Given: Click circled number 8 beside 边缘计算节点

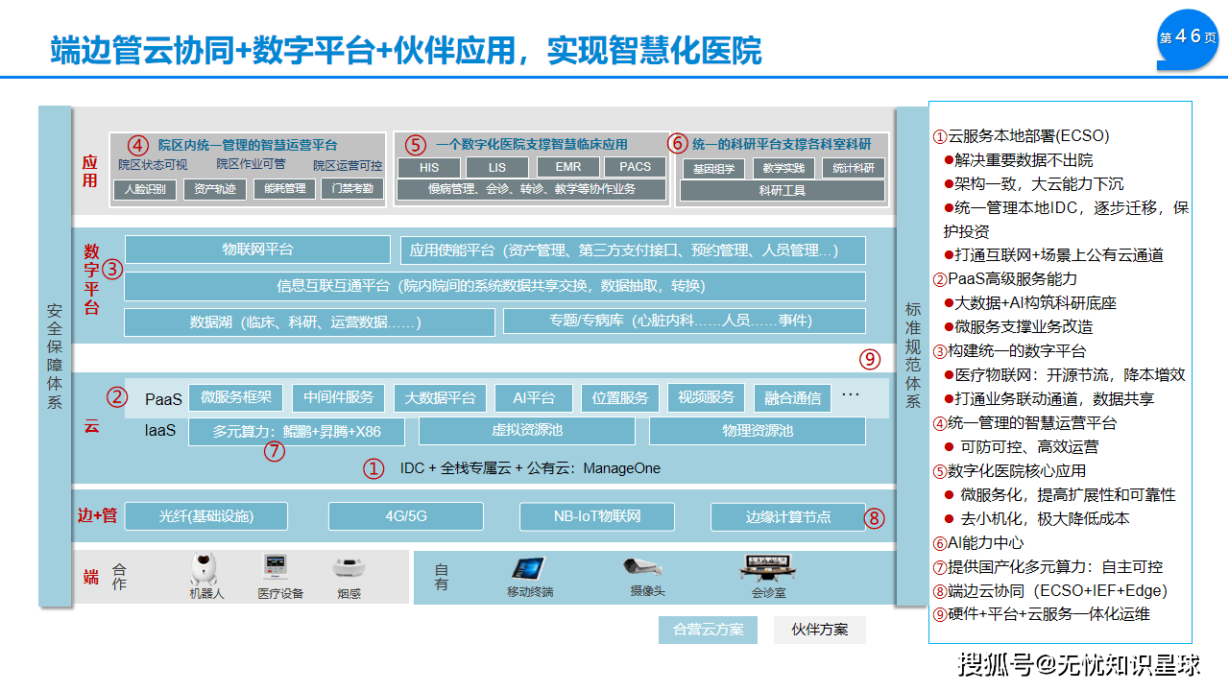Looking at the screenshot, I should click(874, 518).
